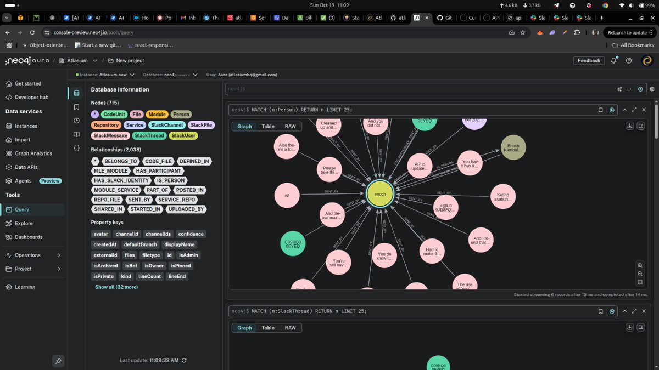Click the Feedback button

(589, 61)
